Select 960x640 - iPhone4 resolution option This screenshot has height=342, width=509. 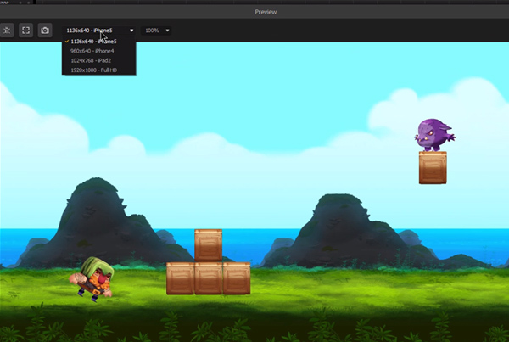coord(98,51)
